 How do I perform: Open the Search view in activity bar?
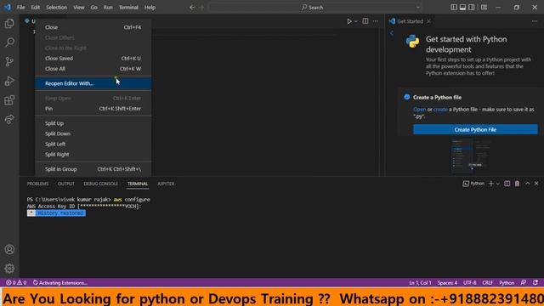(9, 42)
